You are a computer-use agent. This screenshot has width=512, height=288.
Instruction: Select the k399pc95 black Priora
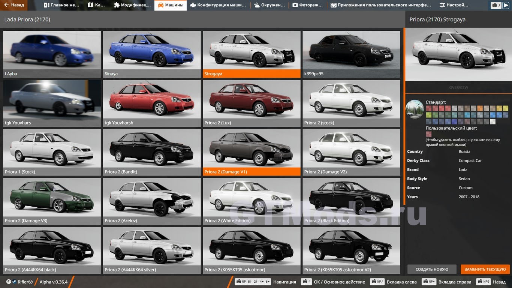(x=351, y=54)
